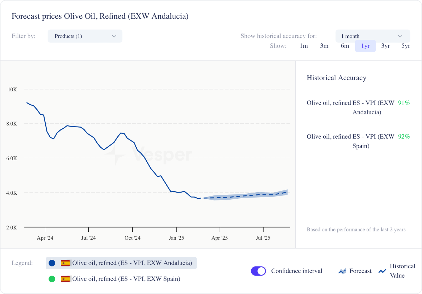The width and height of the screenshot is (422, 294).
Task: Click the blue Andalucia color dot
Action: click(52, 263)
